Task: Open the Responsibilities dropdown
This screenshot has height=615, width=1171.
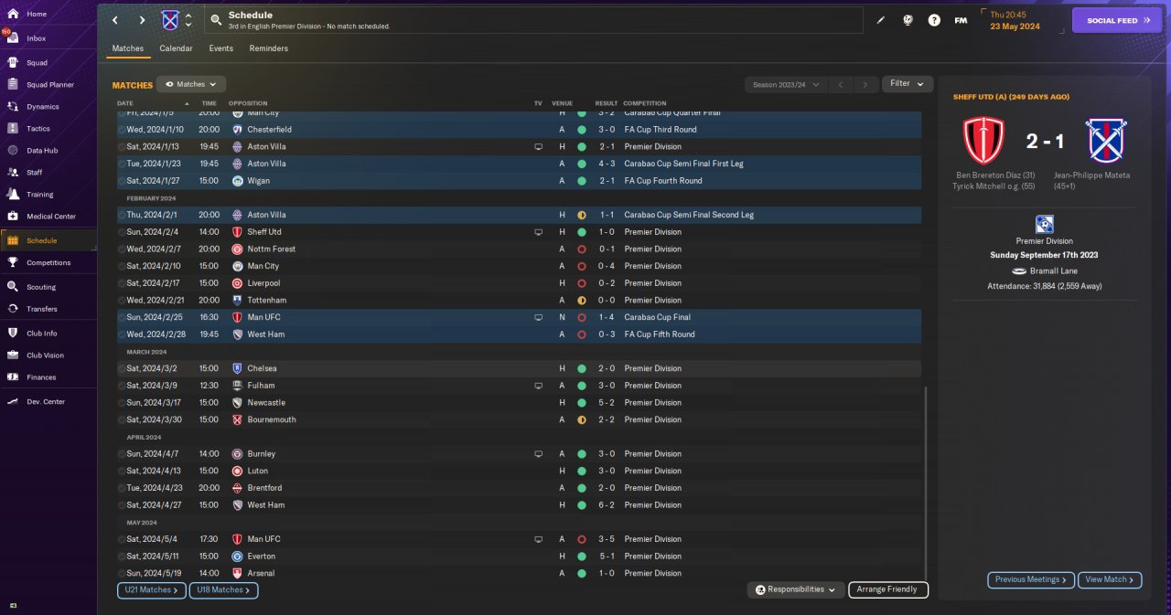Action: tap(795, 589)
